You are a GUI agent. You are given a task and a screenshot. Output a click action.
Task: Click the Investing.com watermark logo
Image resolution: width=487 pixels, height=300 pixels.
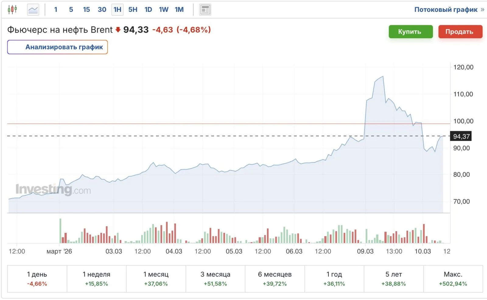point(53,190)
